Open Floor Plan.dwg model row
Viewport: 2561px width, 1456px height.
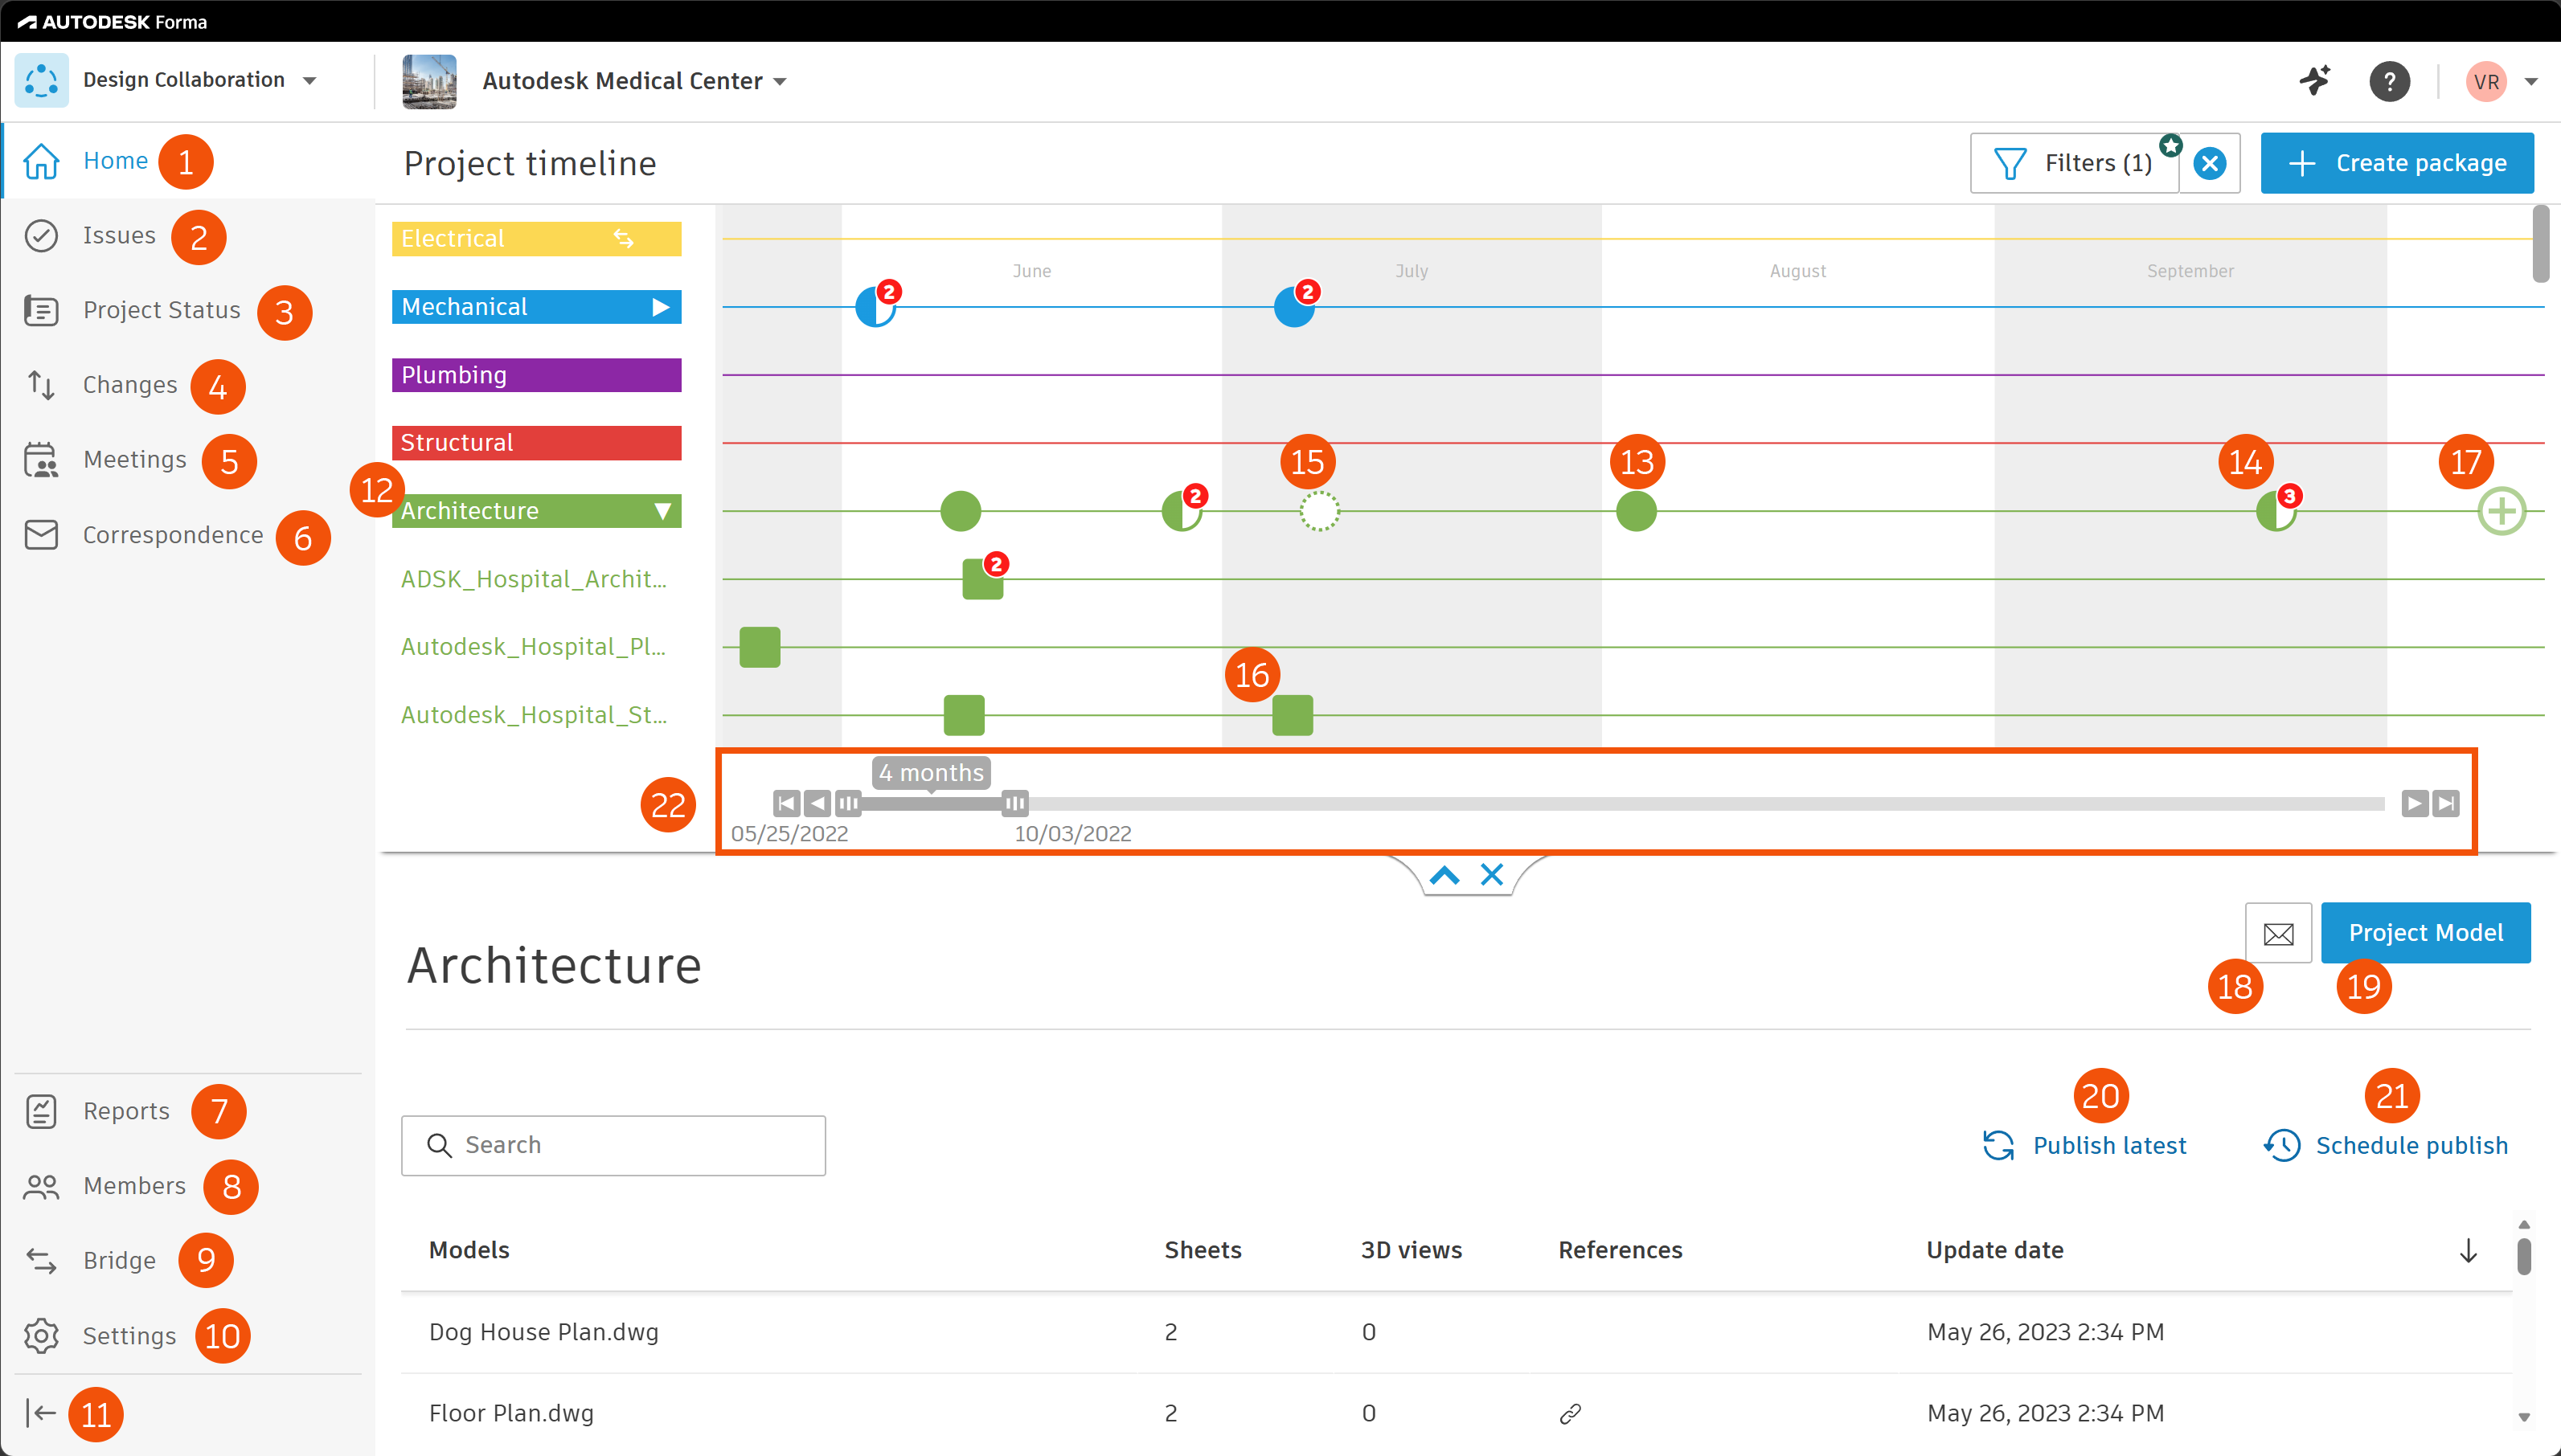point(1457,1413)
